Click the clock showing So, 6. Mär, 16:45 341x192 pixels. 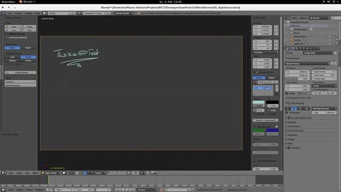click(x=170, y=2)
